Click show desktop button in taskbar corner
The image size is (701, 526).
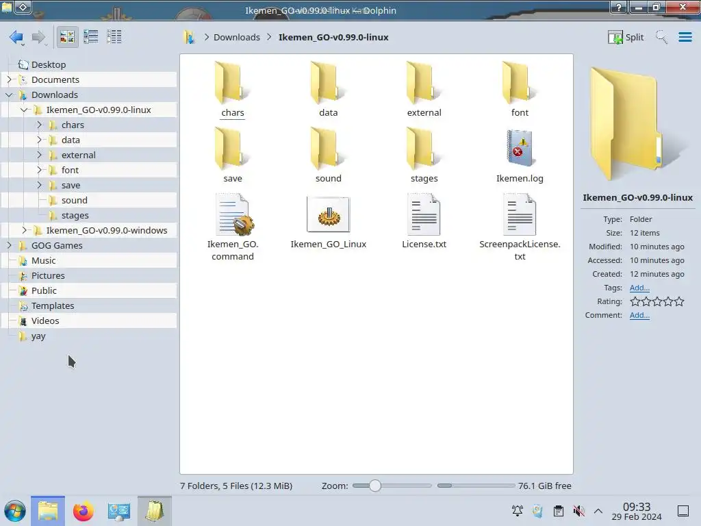[683, 511]
